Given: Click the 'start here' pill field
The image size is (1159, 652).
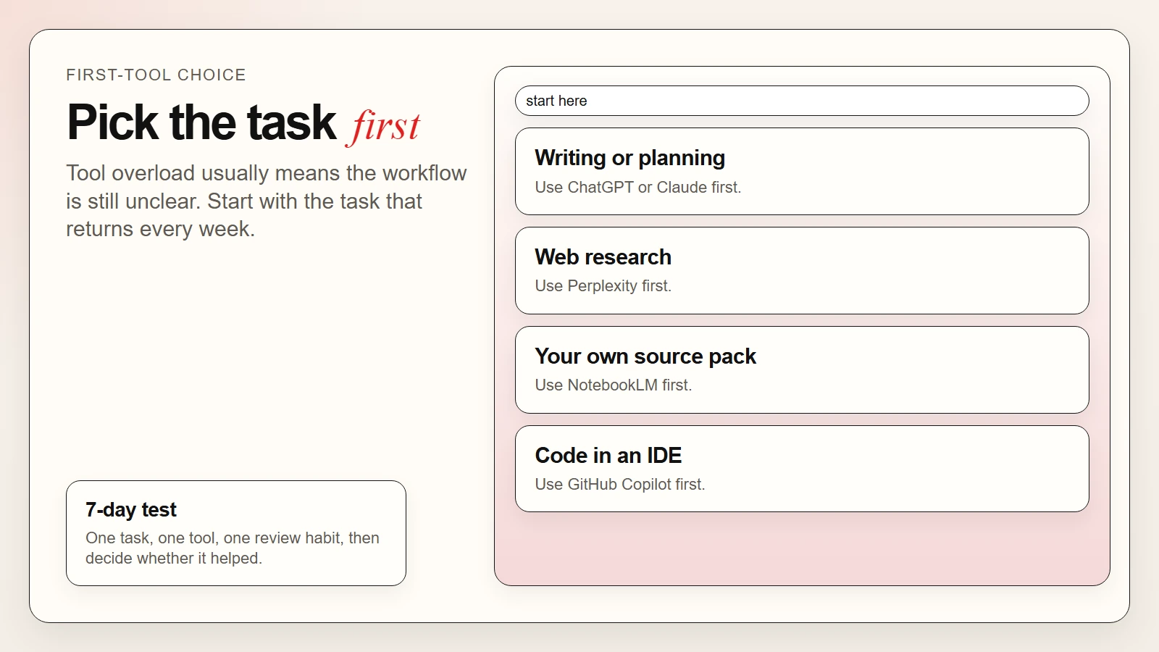Looking at the screenshot, I should pos(802,101).
